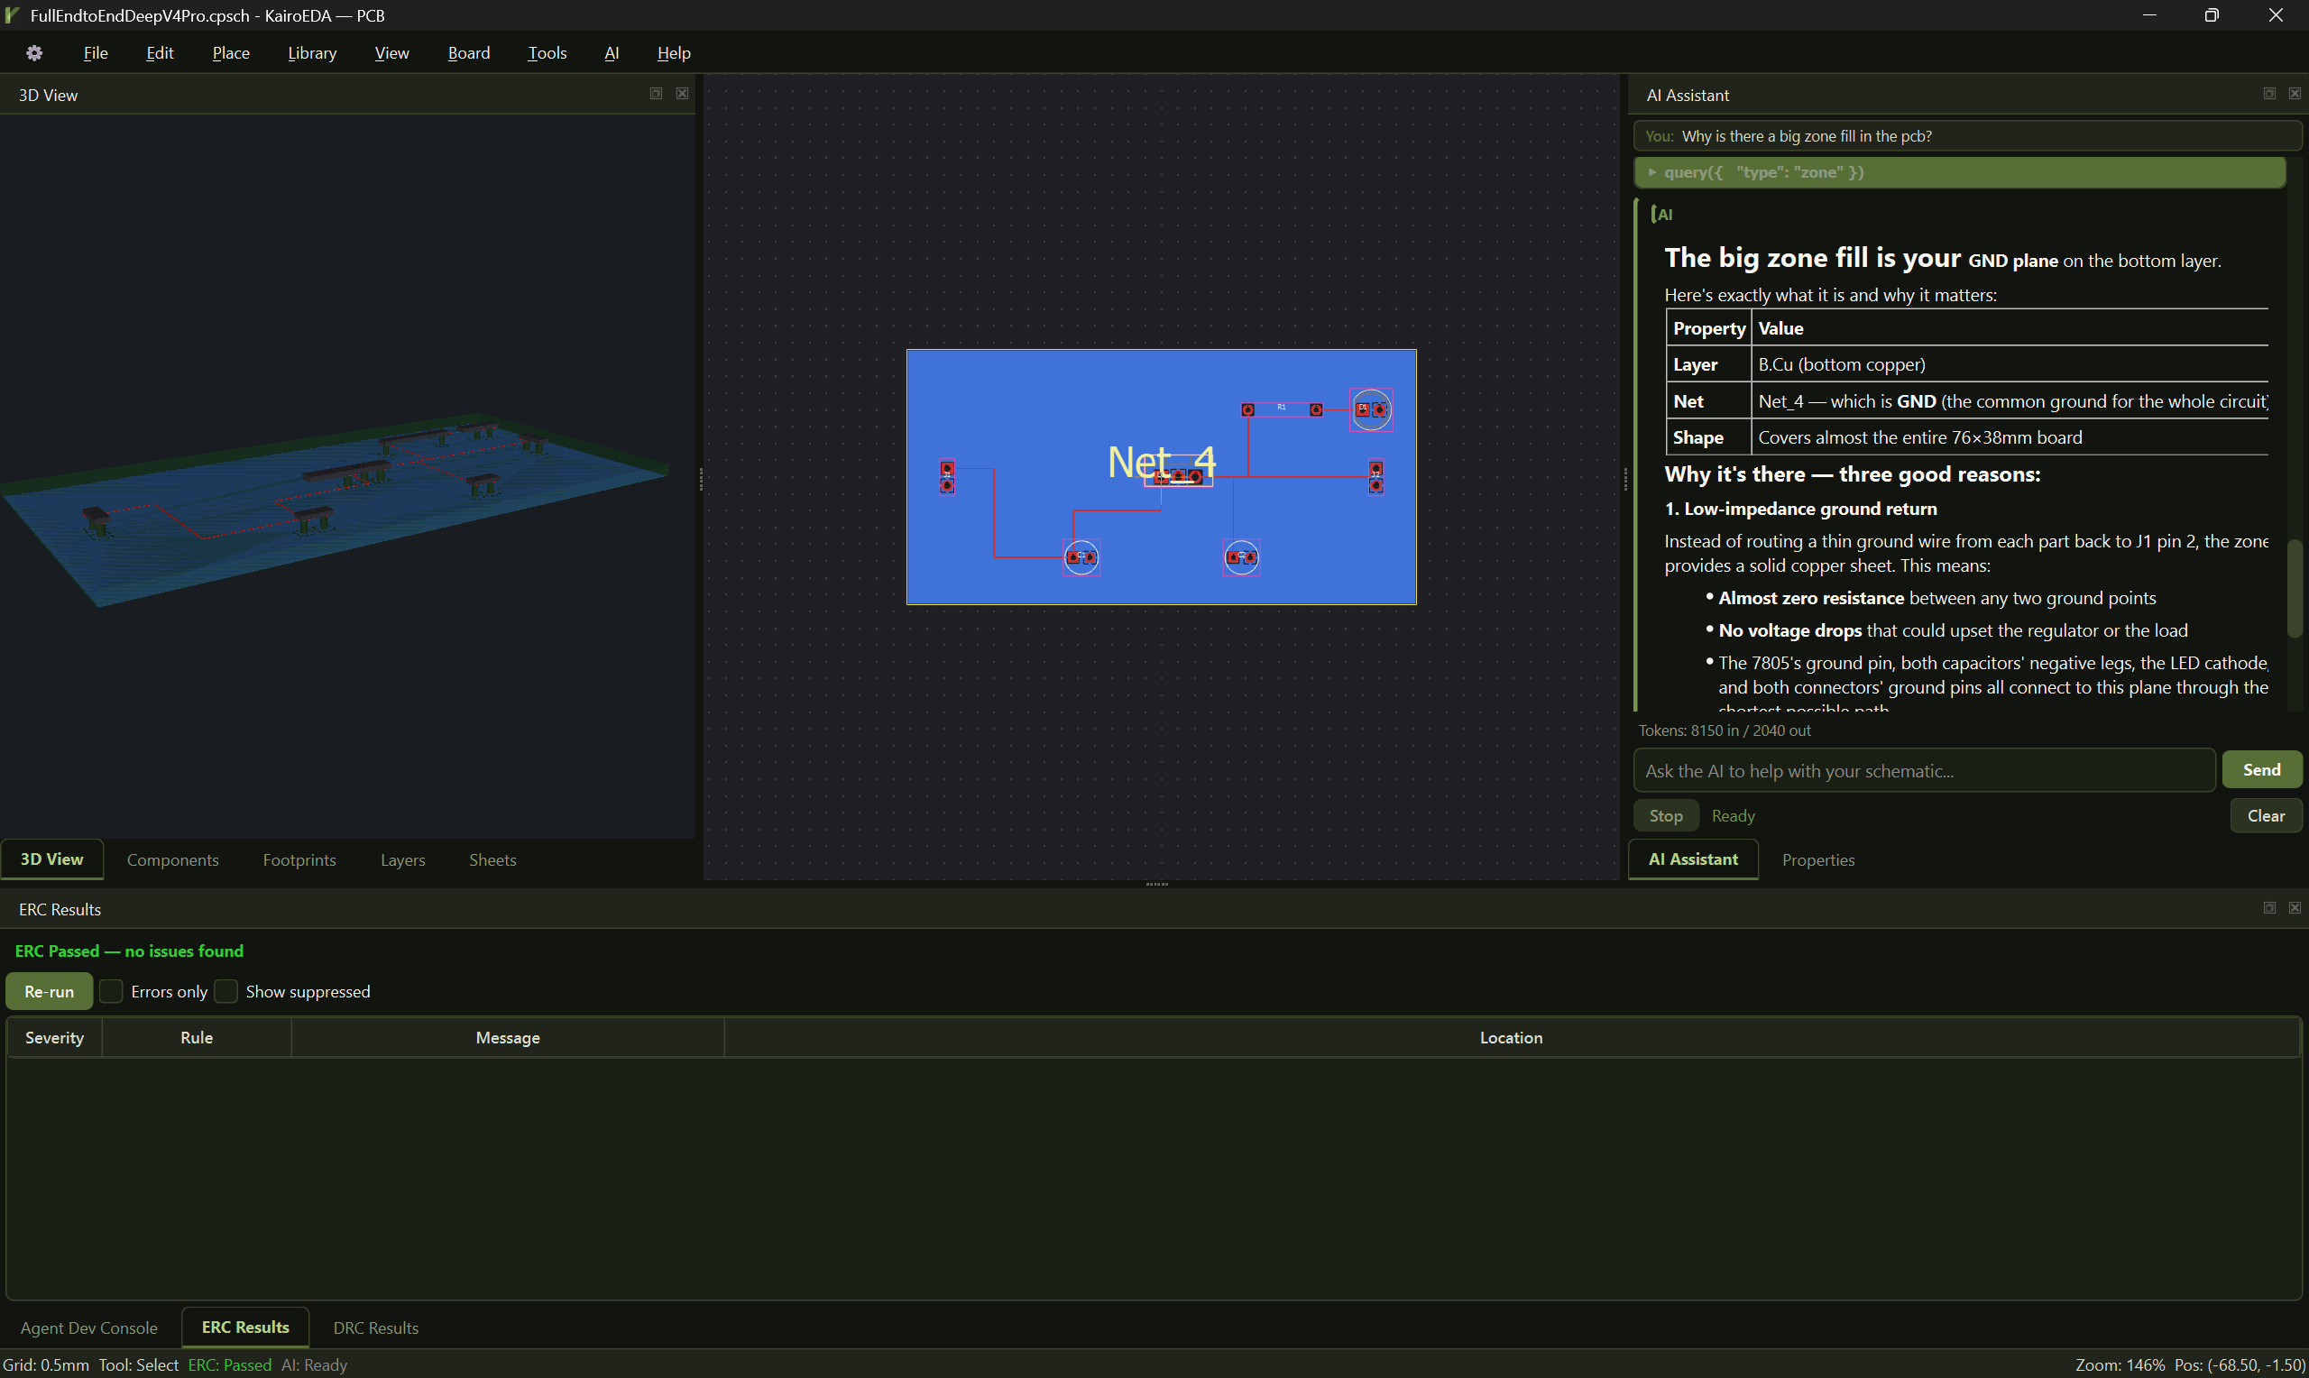Click the splitter handle left of AI panel
Image resolution: width=2309 pixels, height=1378 pixels.
(1624, 478)
